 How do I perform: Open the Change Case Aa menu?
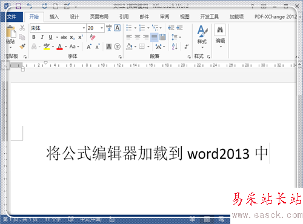click(x=73, y=47)
